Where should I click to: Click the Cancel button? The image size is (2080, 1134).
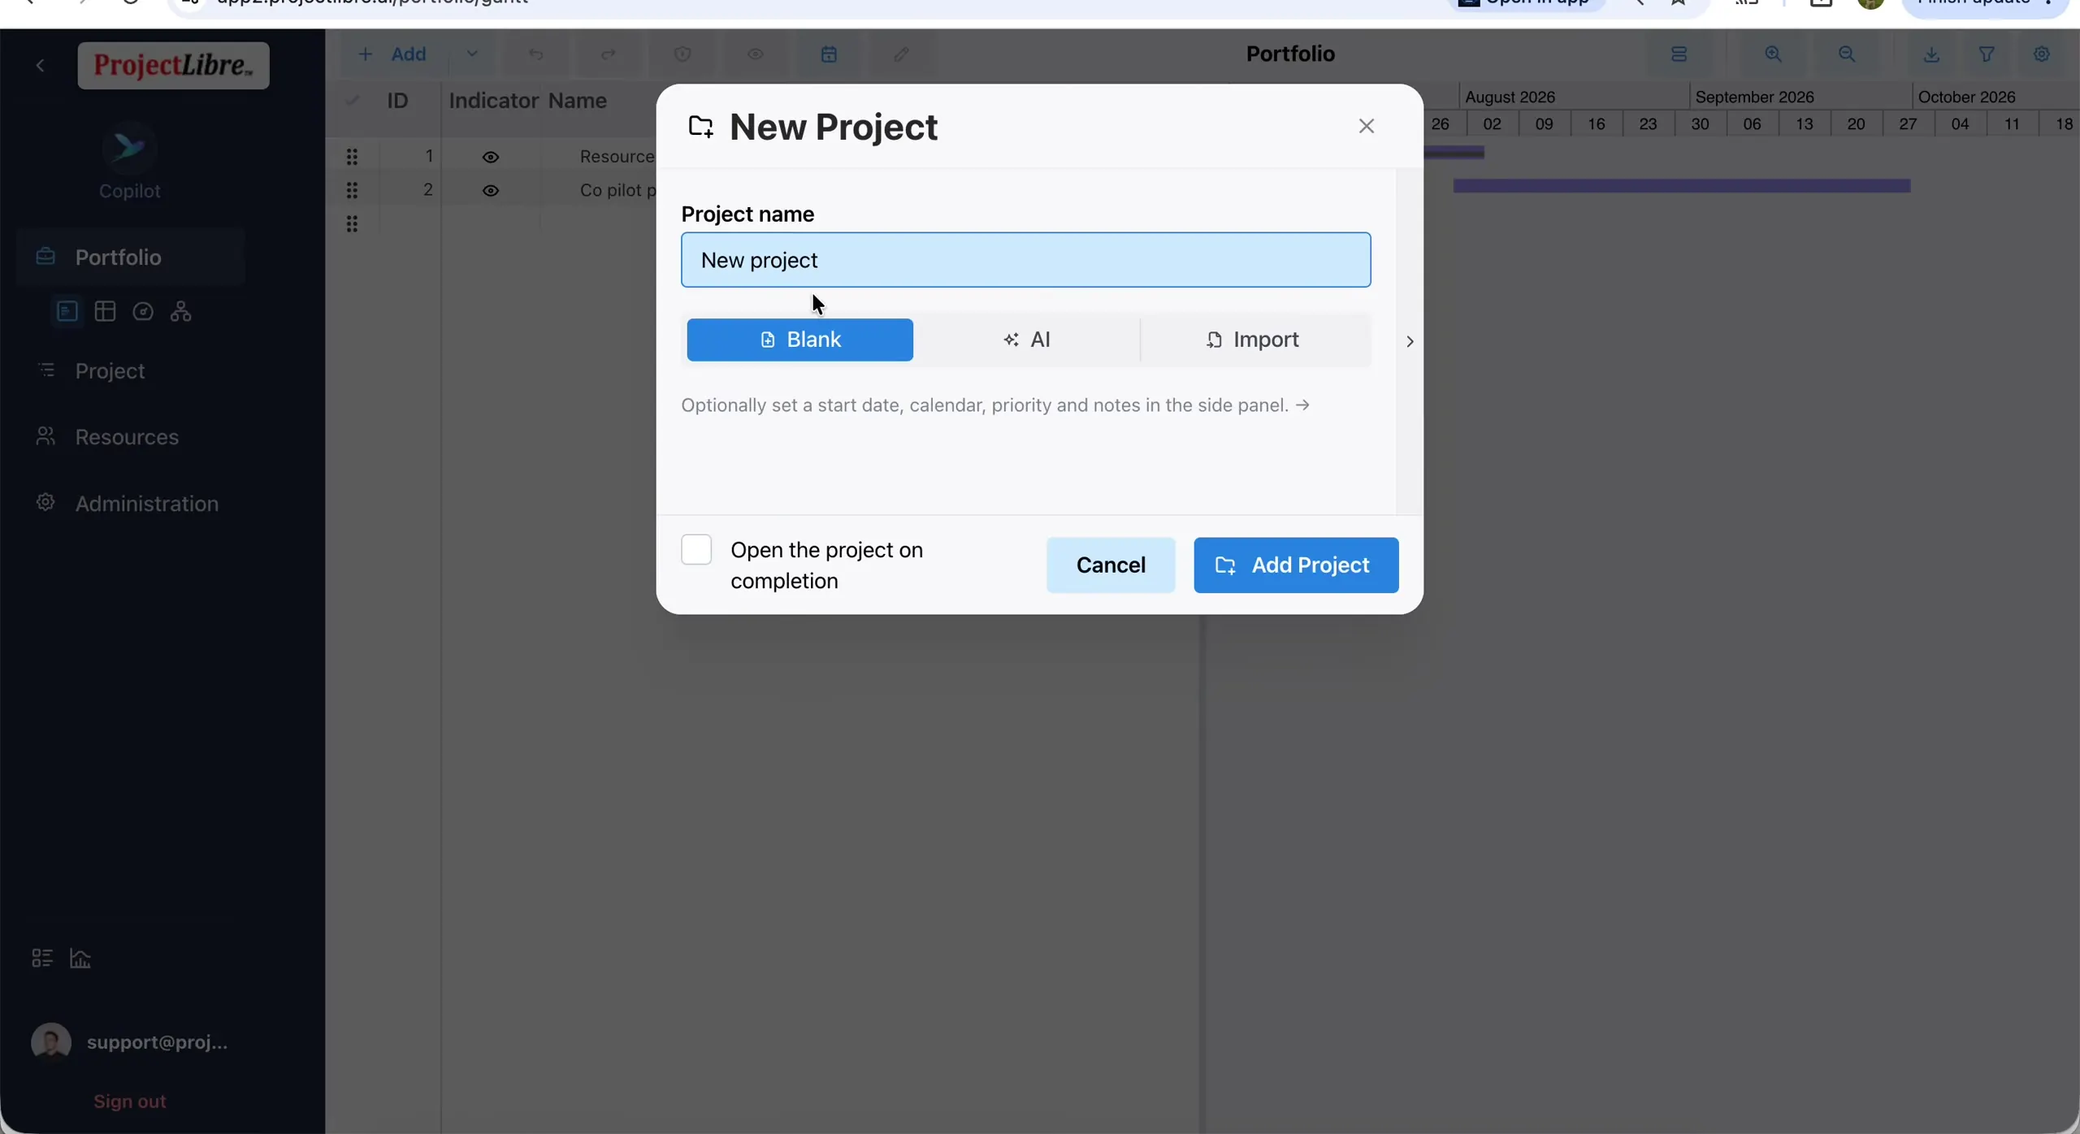pos(1111,565)
